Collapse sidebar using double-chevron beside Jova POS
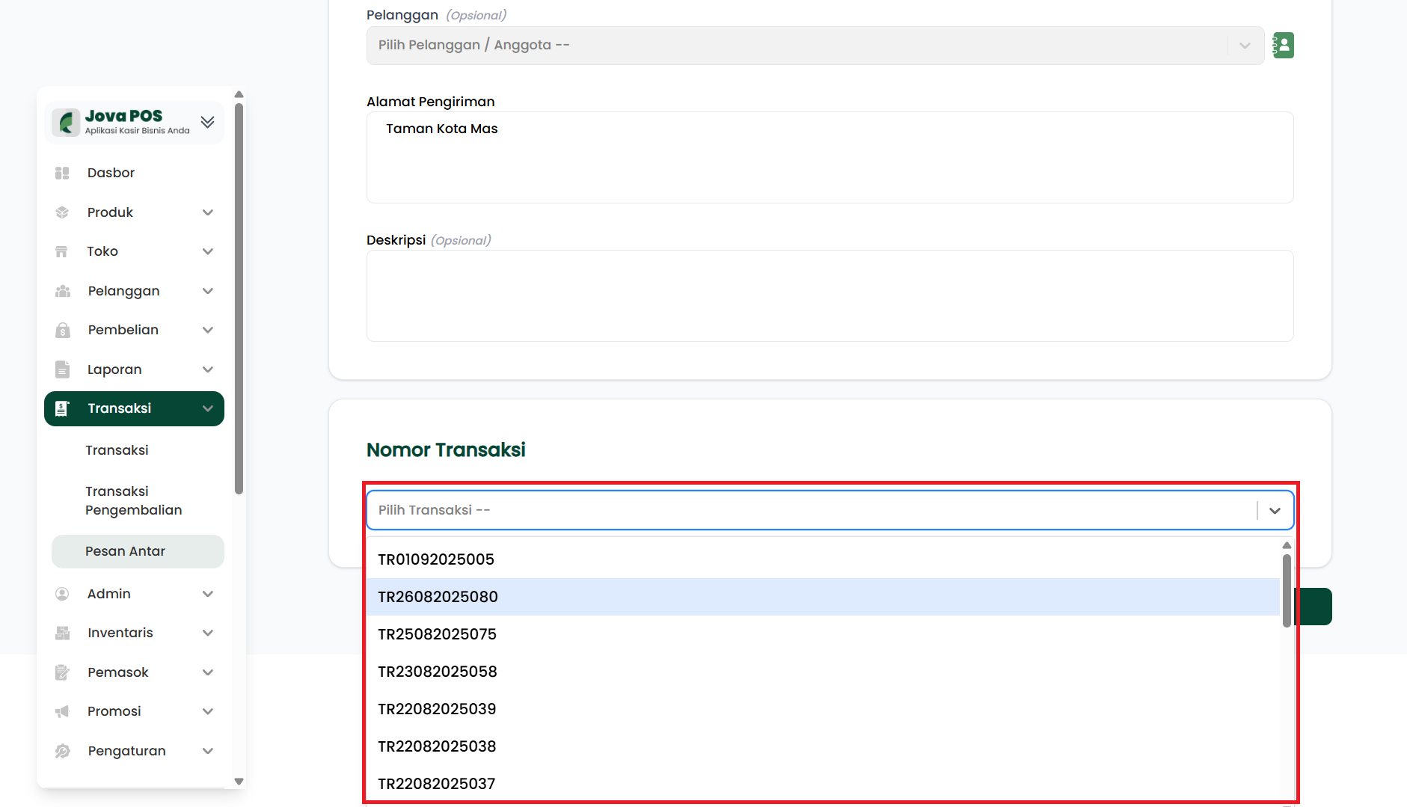This screenshot has width=1407, height=807. coord(208,122)
